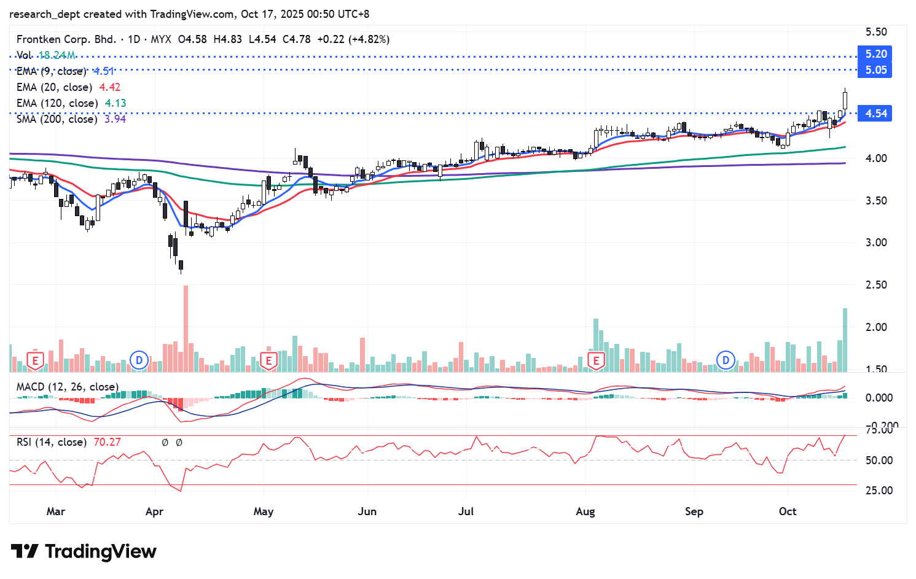The width and height of the screenshot is (916, 579).
Task: Select the earnings E marker in early August
Action: pos(595,360)
